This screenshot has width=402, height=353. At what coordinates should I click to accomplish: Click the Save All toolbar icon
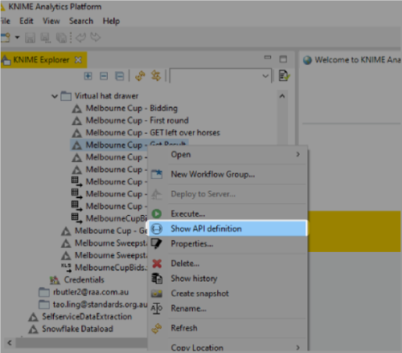[61, 38]
